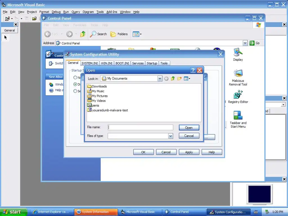Switch to the Tools tab
This screenshot has height=216, width=288.
164,63
